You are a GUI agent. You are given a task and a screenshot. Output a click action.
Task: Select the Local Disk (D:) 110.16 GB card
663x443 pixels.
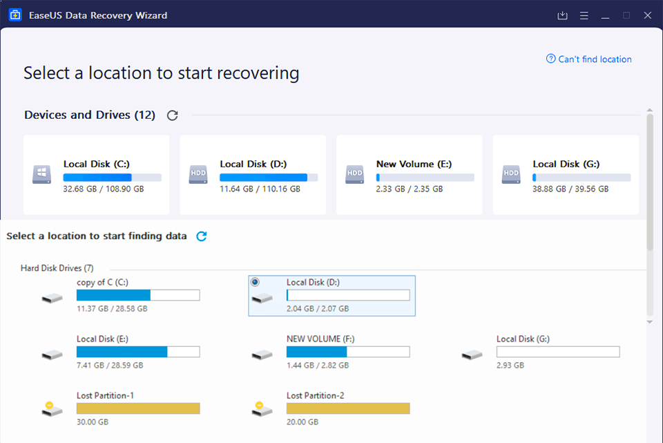(253, 175)
